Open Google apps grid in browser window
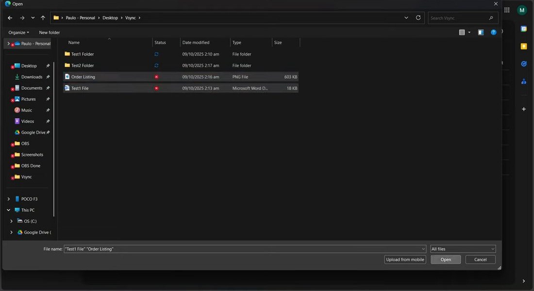 tap(507, 10)
